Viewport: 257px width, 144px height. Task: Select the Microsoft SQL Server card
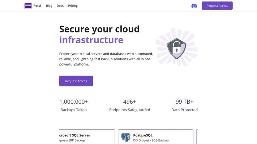click(87, 137)
